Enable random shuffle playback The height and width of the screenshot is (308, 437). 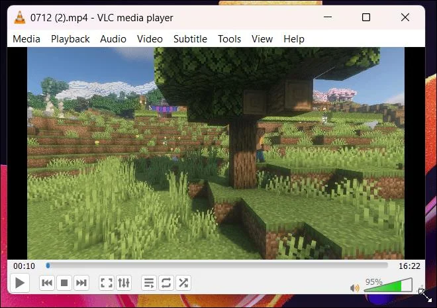(x=183, y=283)
